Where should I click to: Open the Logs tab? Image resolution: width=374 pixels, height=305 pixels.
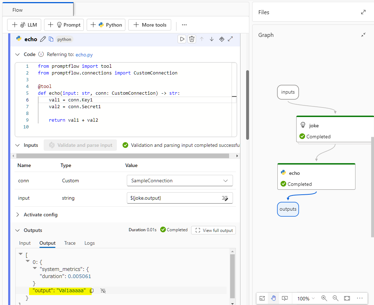(90, 243)
